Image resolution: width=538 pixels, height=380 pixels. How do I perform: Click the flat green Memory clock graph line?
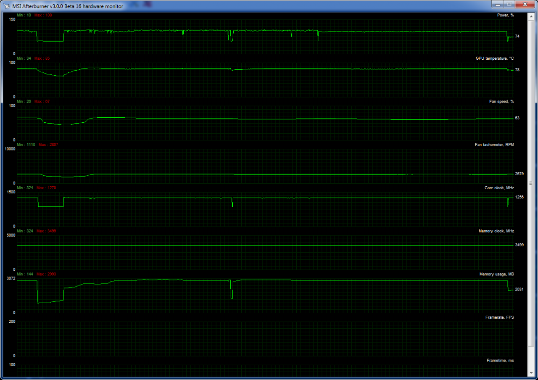point(265,245)
